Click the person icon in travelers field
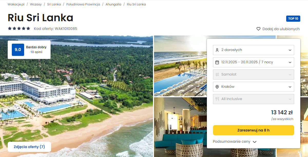 tap(217, 50)
